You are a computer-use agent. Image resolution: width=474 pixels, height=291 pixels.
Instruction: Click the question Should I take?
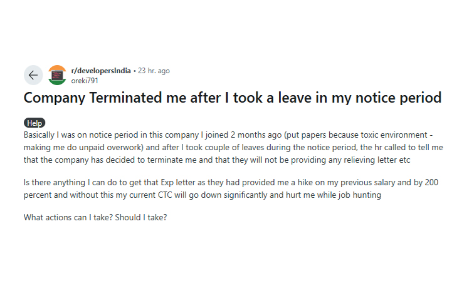click(141, 218)
